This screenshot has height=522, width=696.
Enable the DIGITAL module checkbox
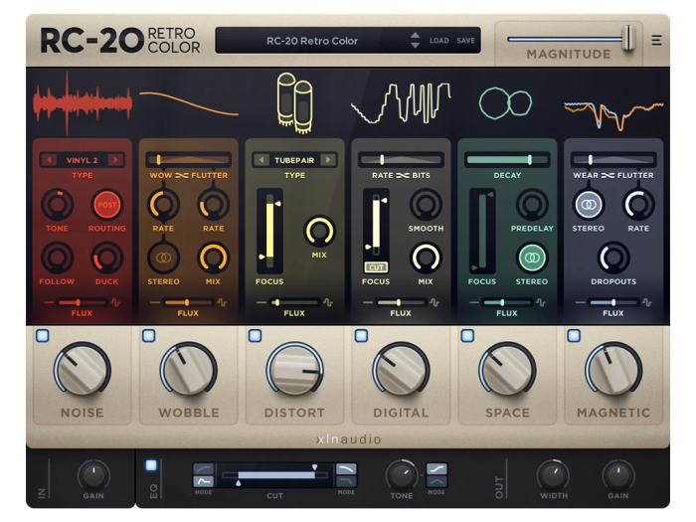(x=361, y=336)
